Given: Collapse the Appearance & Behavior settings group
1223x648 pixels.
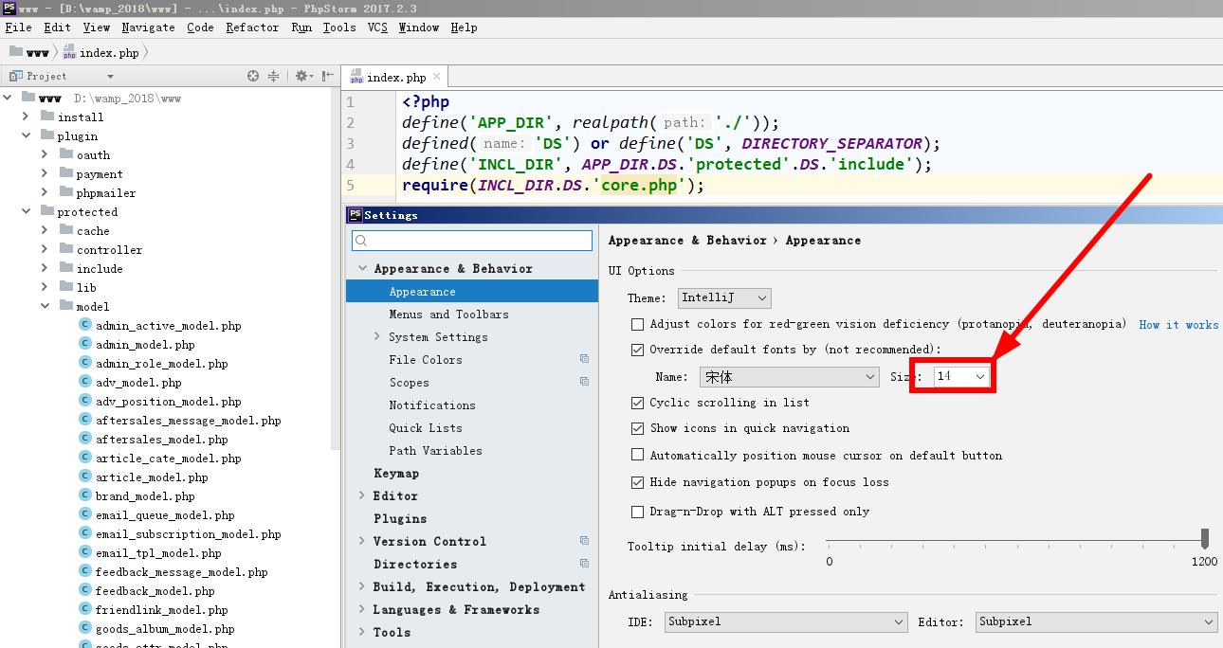Looking at the screenshot, I should (x=362, y=269).
